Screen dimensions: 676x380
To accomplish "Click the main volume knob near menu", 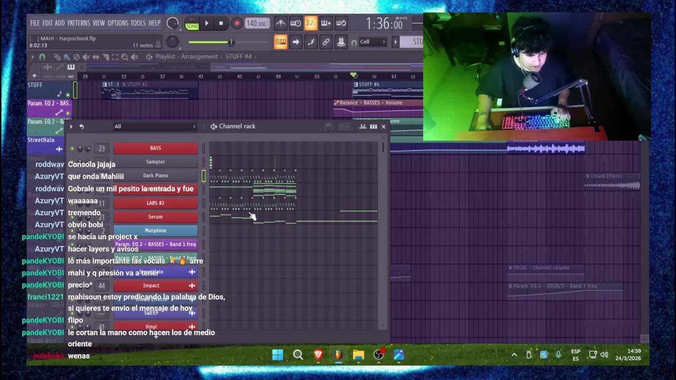I will point(173,23).
